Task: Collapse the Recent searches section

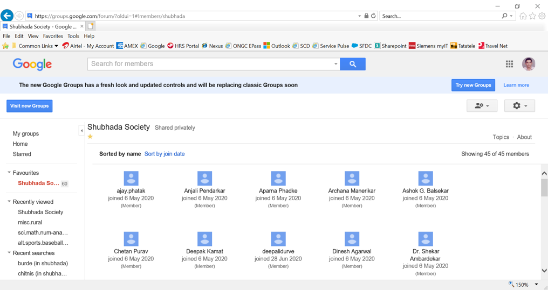Action: coord(9,253)
